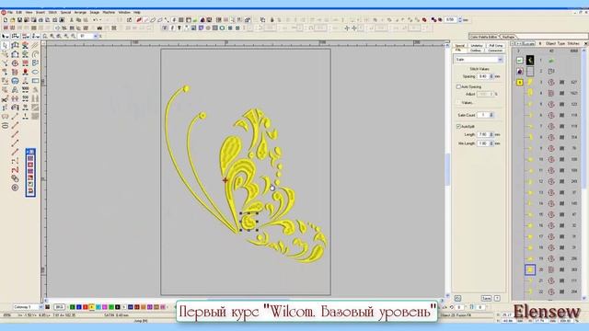Click the purple icon in object list row 2

click(519, 71)
